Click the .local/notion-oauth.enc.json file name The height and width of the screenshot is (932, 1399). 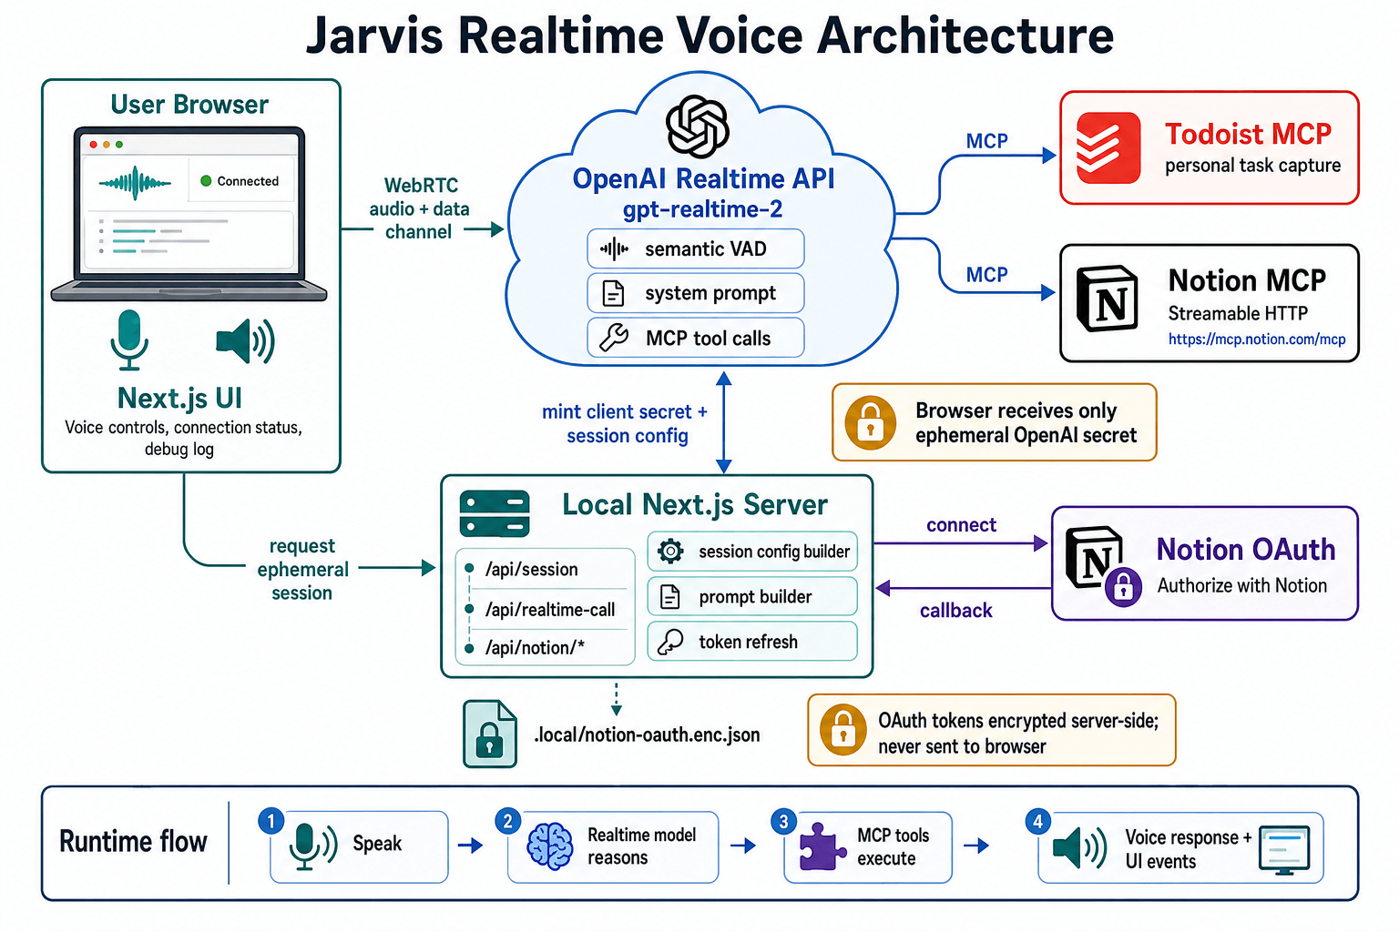point(647,734)
